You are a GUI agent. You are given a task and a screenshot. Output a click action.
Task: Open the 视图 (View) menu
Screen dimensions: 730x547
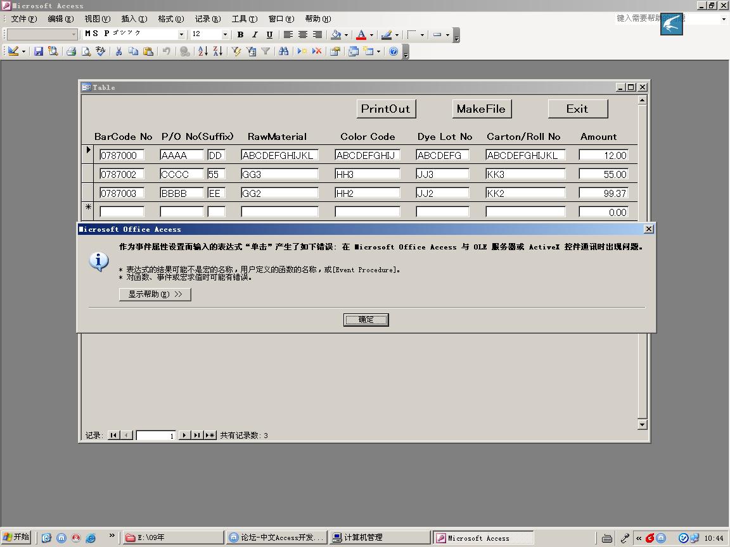point(98,18)
